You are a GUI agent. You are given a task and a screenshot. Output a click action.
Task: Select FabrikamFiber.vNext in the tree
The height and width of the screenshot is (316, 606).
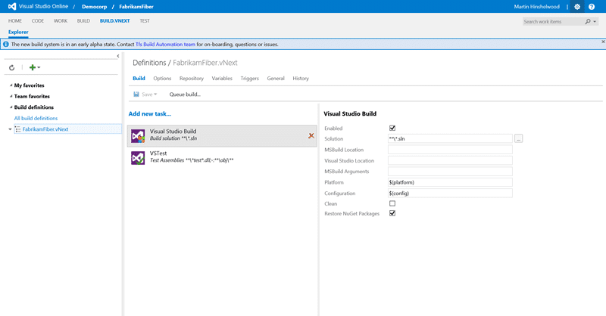tap(45, 129)
